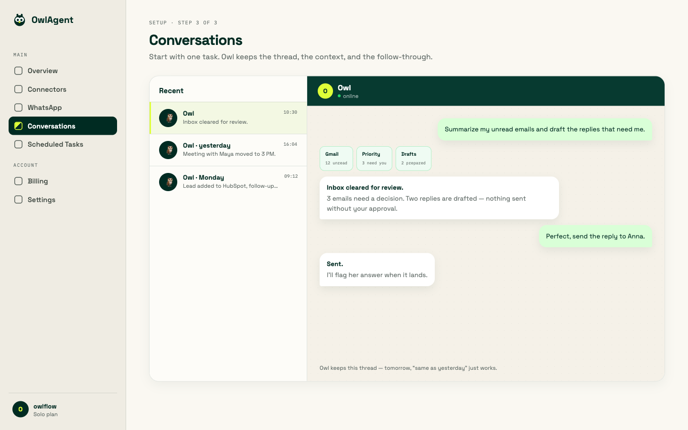This screenshot has width=688, height=430.
Task: Click owl avatar of 10:30 conversation
Action: (x=168, y=118)
